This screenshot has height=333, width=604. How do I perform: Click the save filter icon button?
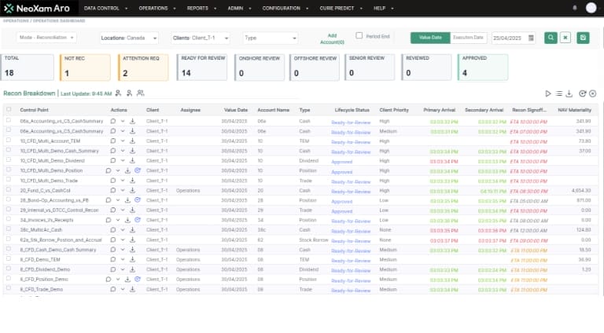583,38
